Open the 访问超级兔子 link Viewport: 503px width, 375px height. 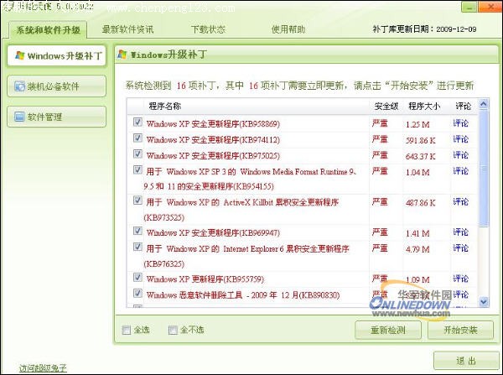(43, 367)
